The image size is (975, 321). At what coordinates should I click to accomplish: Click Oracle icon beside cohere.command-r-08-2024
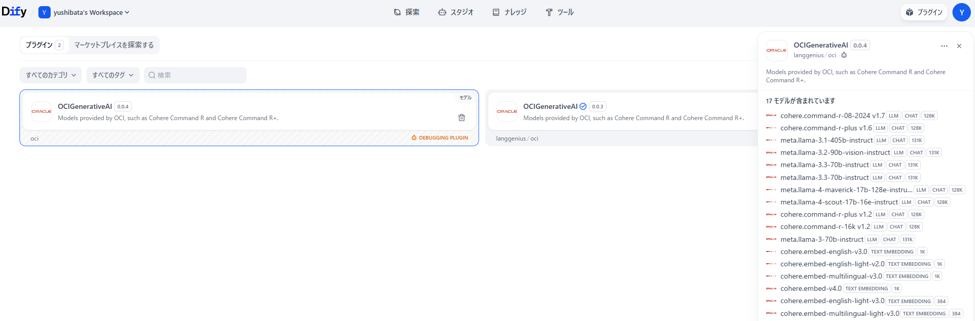coord(771,116)
